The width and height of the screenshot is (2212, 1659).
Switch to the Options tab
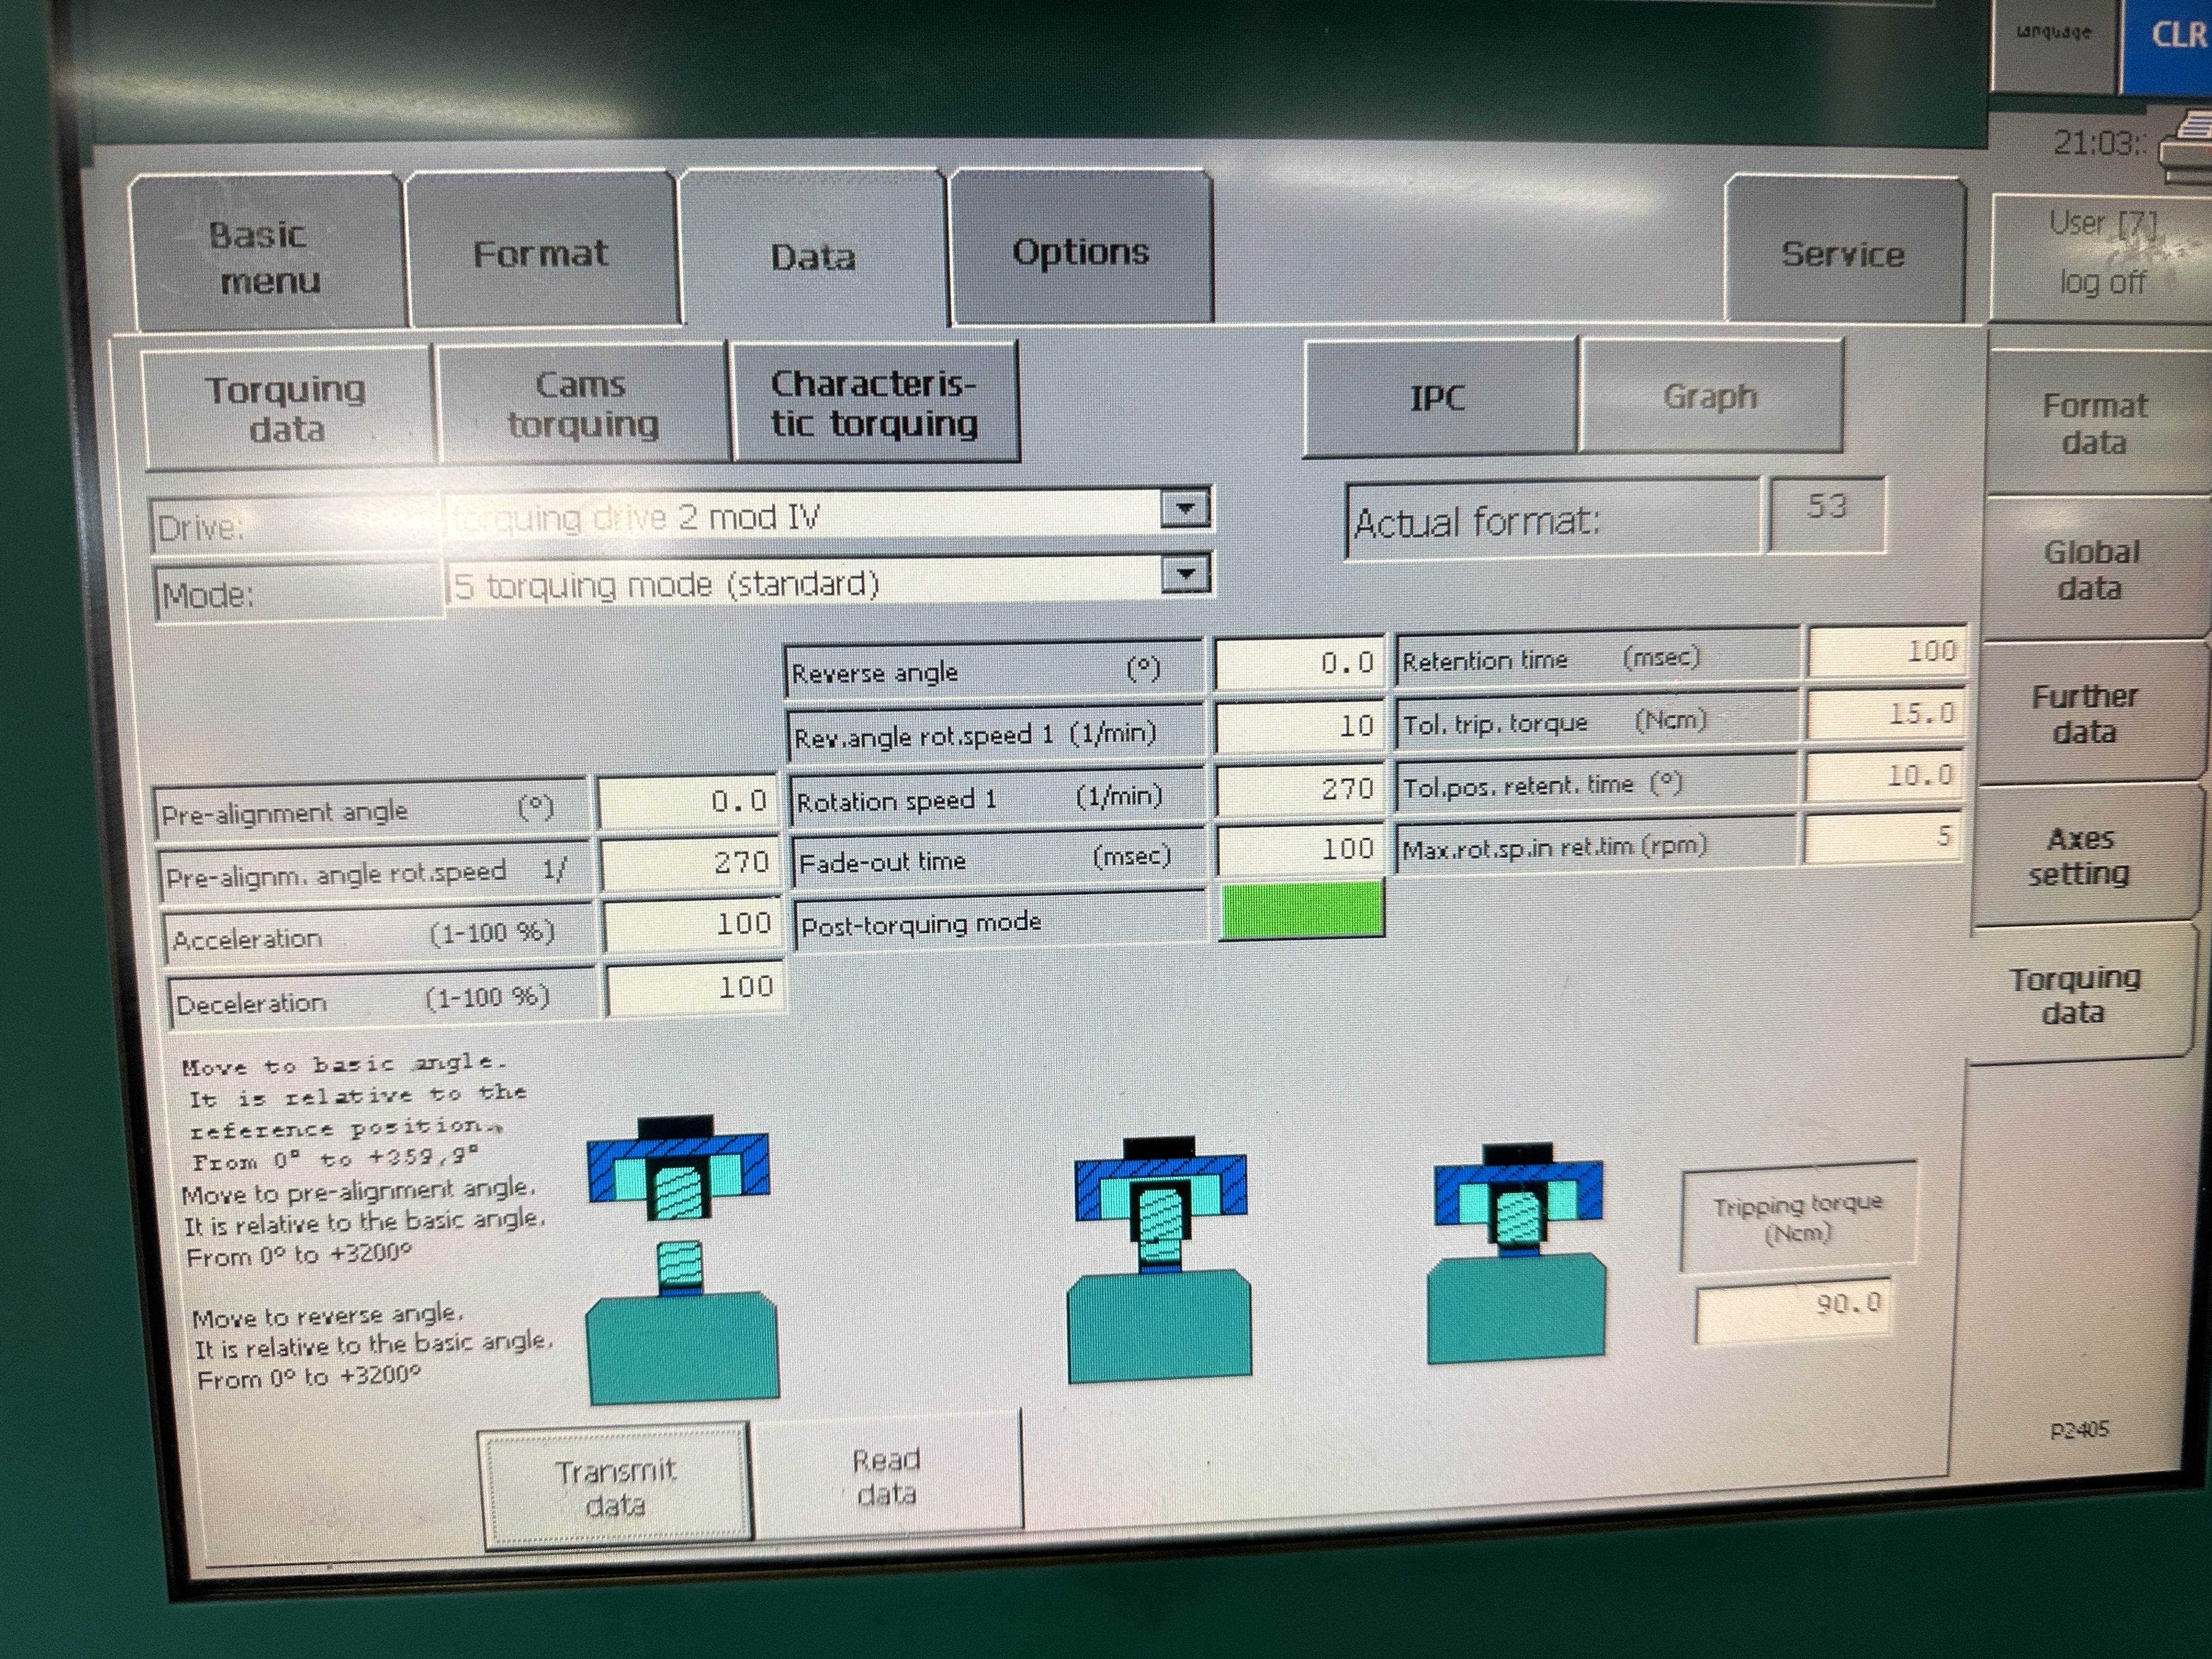1080,252
